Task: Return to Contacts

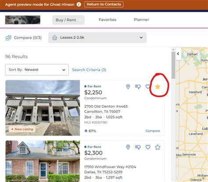Action: (104, 4)
